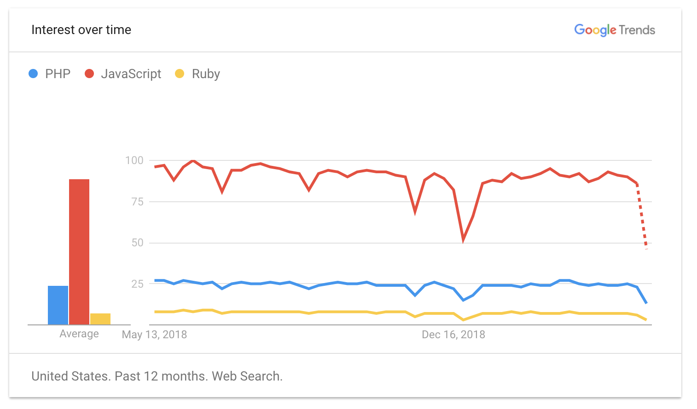Click the 25 y-axis value label

137,284
